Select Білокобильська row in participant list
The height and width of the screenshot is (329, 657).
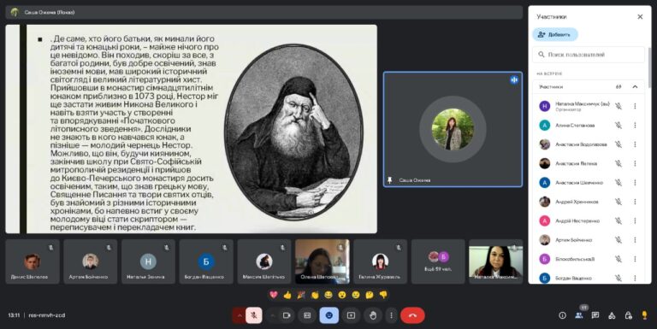tap(589, 259)
